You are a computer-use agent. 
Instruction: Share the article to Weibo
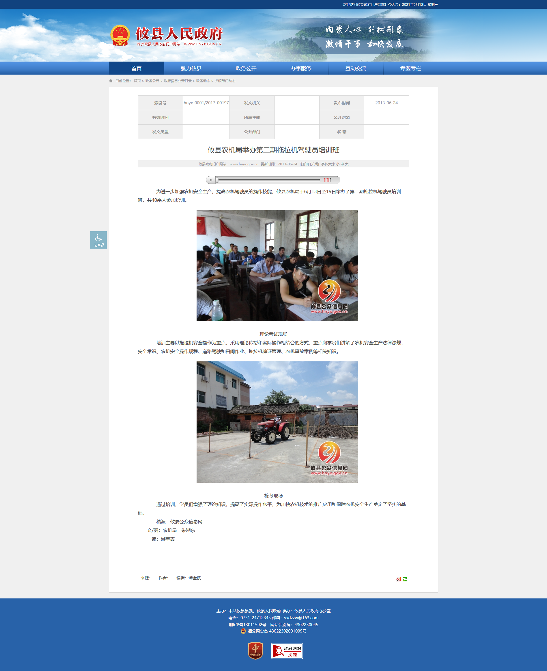(398, 579)
